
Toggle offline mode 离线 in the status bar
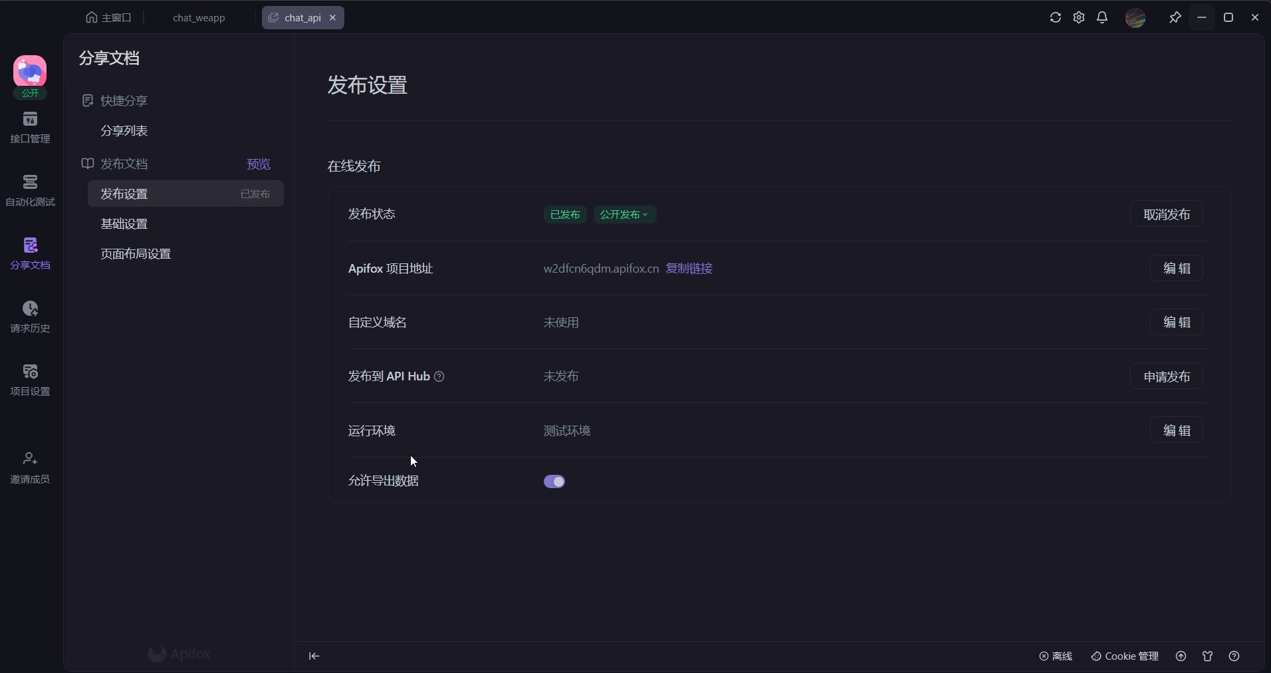tap(1056, 656)
